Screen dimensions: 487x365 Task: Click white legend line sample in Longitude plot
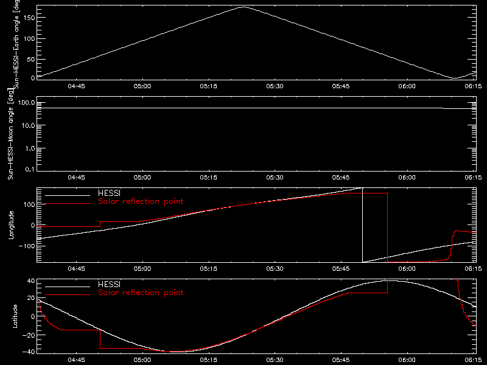pos(68,195)
